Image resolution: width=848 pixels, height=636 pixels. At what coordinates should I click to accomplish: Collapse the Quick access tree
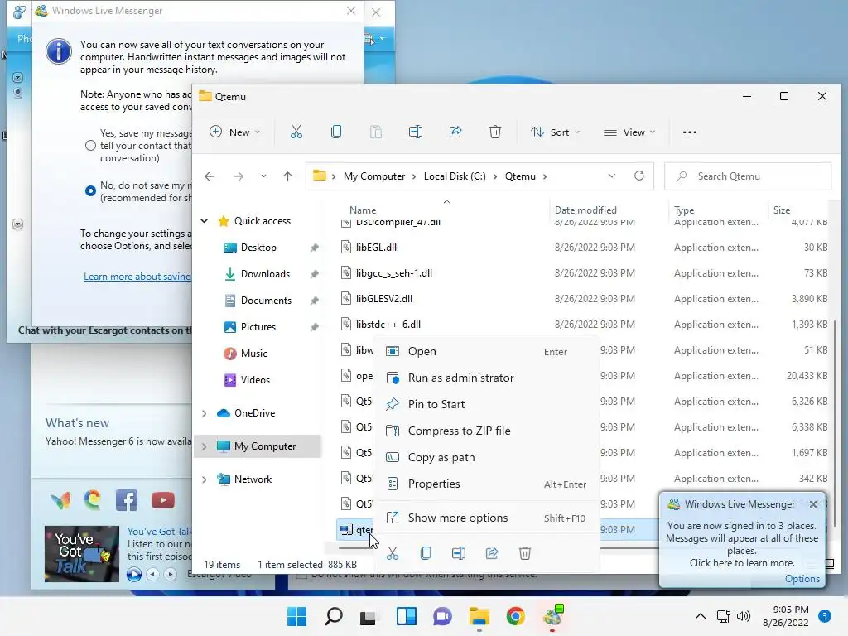pyautogui.click(x=204, y=220)
